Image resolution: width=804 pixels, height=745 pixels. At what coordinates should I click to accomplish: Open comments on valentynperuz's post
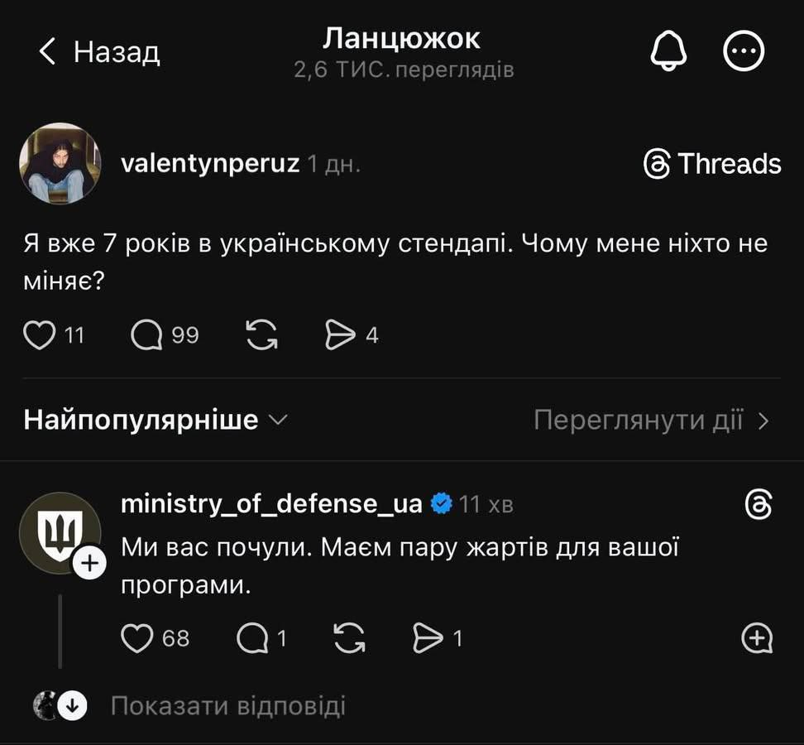147,335
